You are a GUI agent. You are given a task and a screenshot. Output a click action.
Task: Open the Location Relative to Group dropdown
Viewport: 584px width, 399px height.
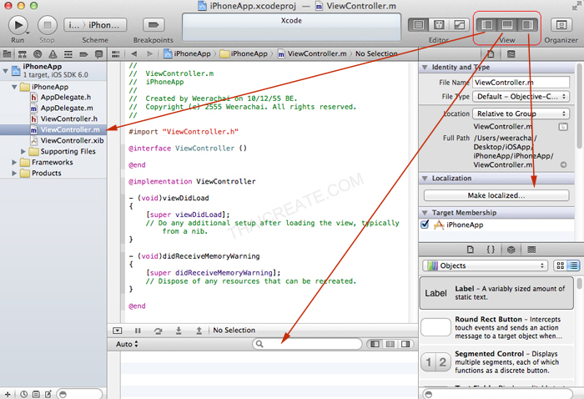pyautogui.click(x=521, y=114)
